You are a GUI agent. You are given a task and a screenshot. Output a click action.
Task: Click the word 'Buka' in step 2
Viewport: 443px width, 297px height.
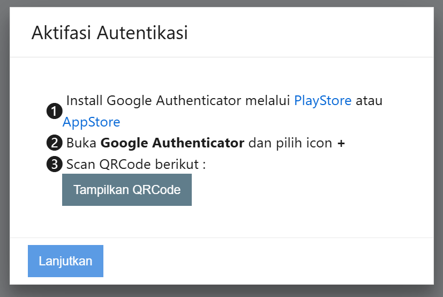[x=81, y=143]
